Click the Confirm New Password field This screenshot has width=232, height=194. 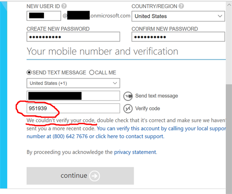click(178, 37)
